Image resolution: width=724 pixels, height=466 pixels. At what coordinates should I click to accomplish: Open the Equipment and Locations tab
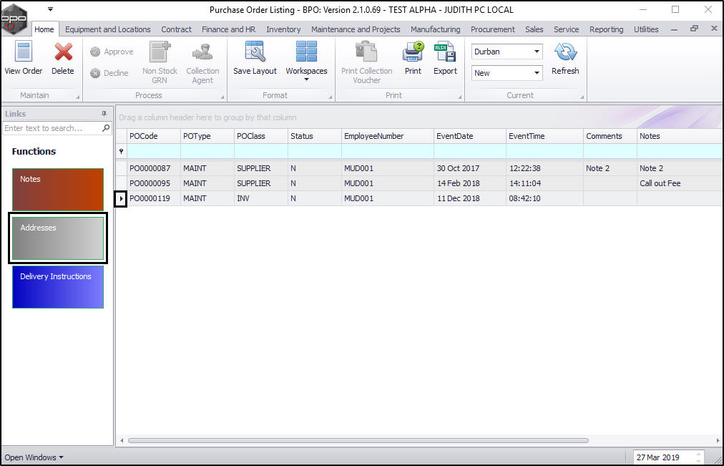coord(107,29)
